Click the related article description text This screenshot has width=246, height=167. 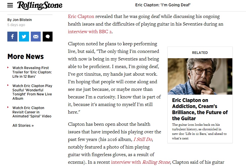[199, 131]
